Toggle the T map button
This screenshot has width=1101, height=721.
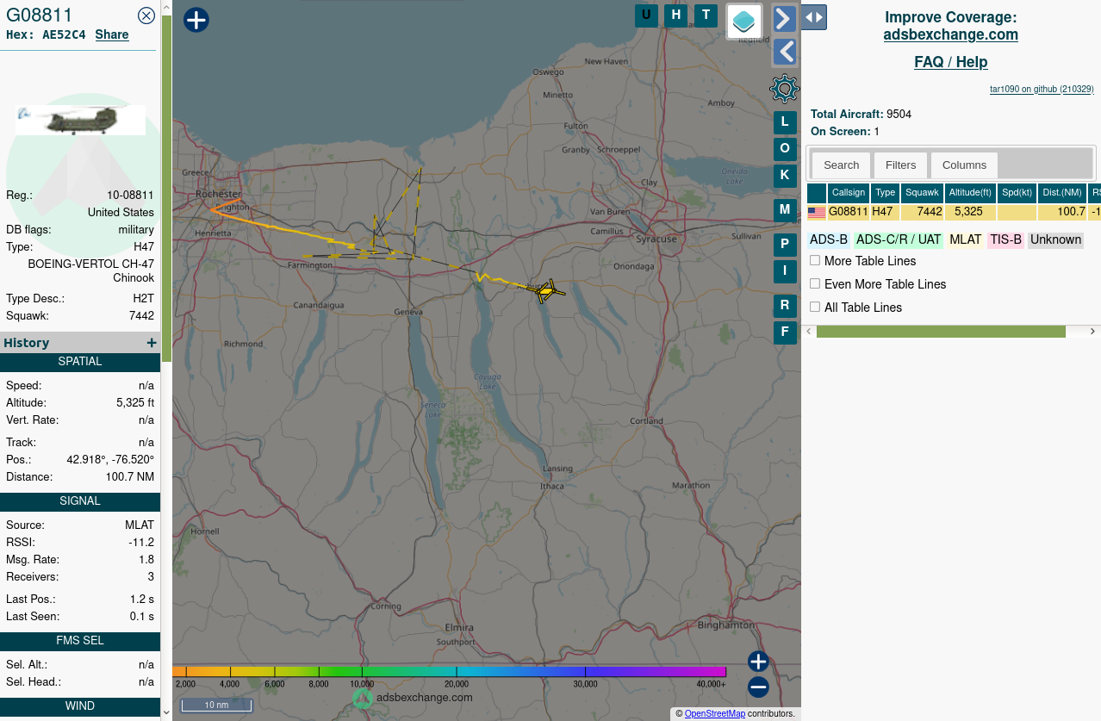(x=706, y=16)
